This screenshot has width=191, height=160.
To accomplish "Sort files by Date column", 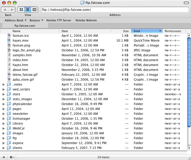I will coord(85,31).
